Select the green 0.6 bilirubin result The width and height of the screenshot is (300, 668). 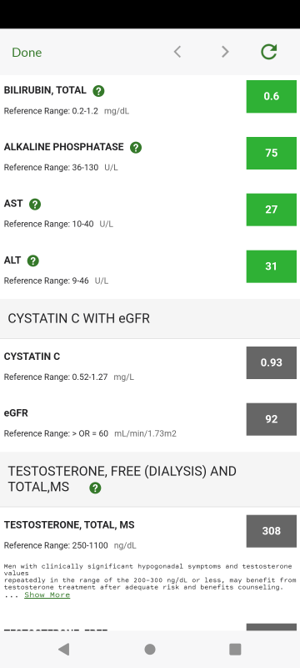click(x=272, y=96)
